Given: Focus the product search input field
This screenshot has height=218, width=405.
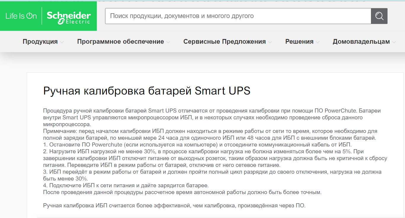Looking at the screenshot, I should (238, 16).
